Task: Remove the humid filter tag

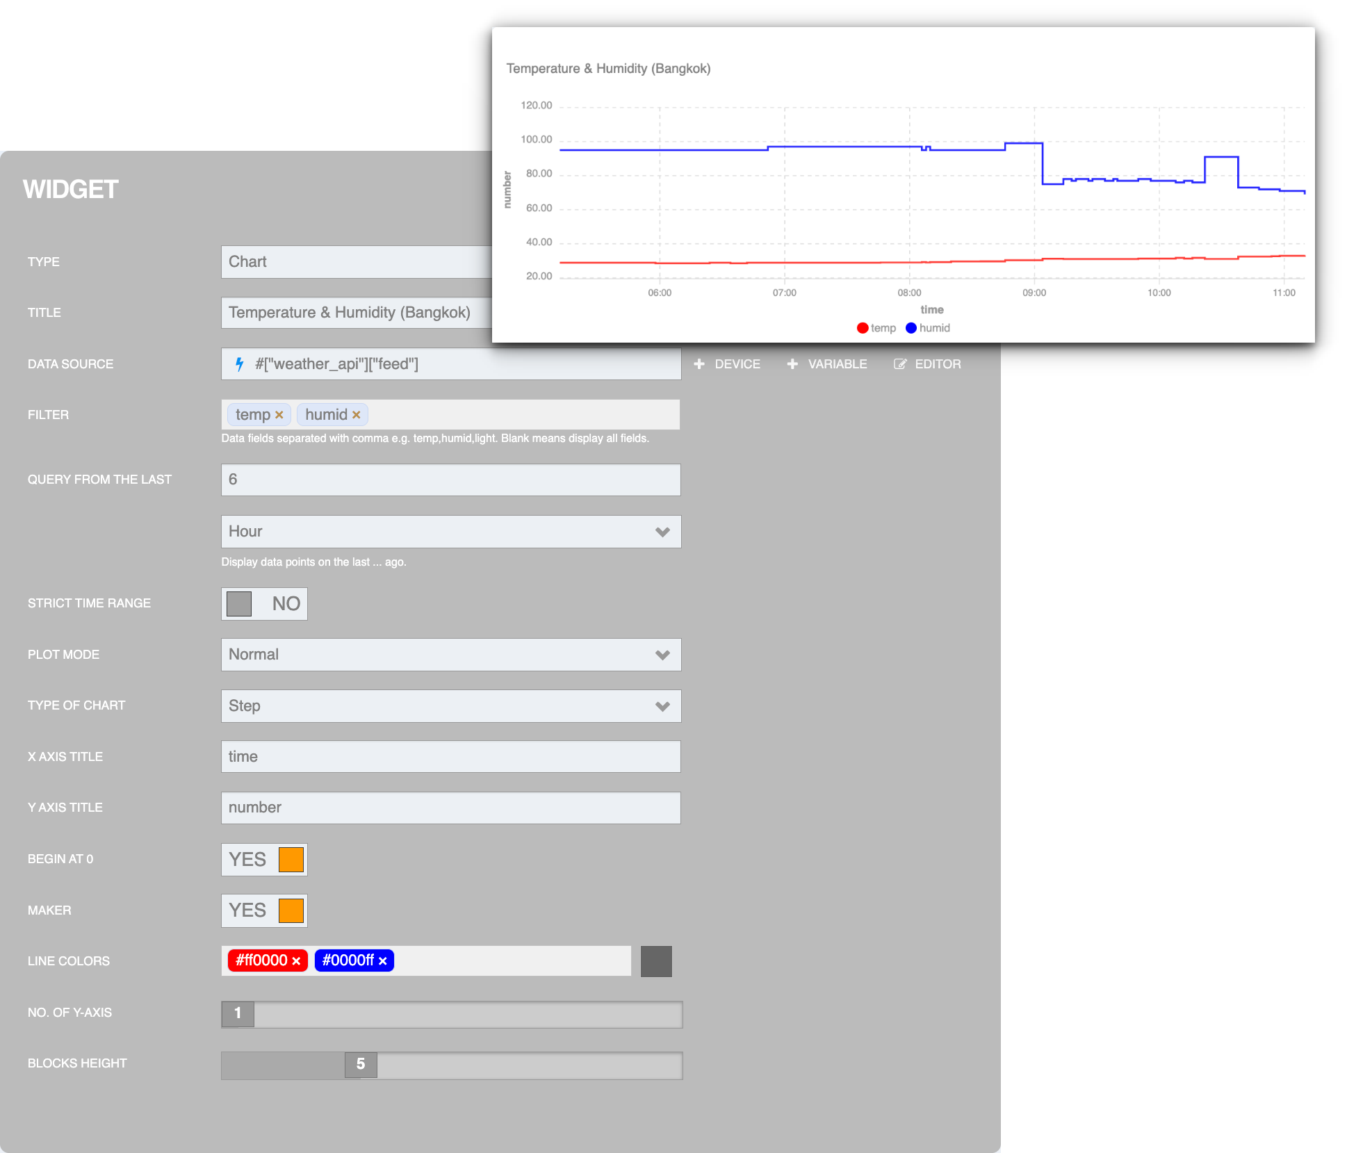Action: 357,415
